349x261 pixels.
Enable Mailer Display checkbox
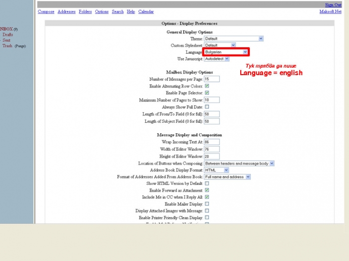207,204
